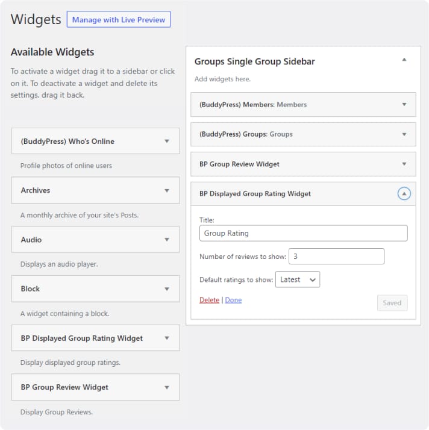Focus the Title input field
Screen dimensions: 429x430
(303, 233)
